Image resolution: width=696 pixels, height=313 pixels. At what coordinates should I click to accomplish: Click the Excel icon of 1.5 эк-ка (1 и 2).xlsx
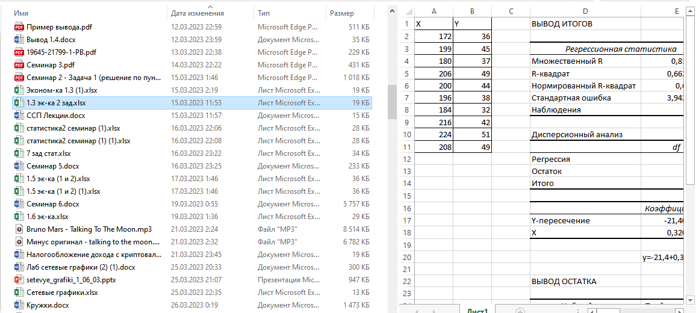[x=19, y=179]
